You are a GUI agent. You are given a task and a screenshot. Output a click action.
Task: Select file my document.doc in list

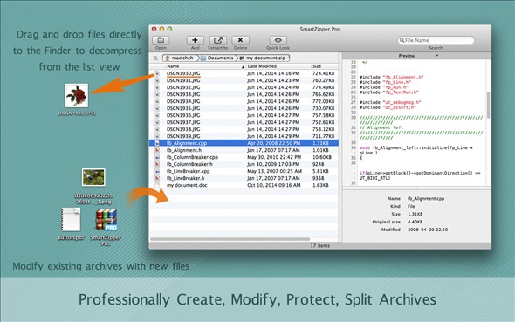187,185
